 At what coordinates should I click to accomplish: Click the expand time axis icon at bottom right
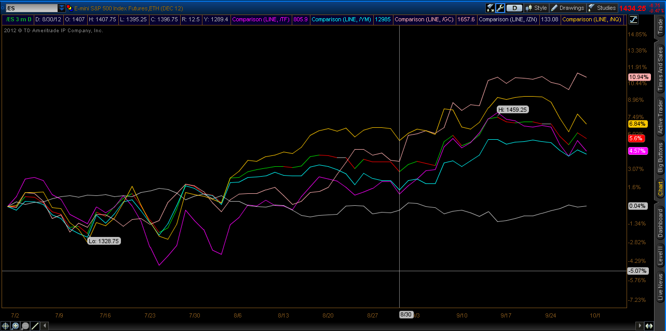(x=649, y=326)
